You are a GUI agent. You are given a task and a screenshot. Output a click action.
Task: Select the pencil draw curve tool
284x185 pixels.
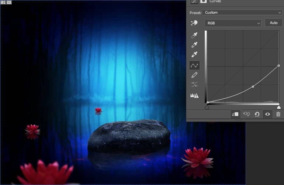[194, 75]
